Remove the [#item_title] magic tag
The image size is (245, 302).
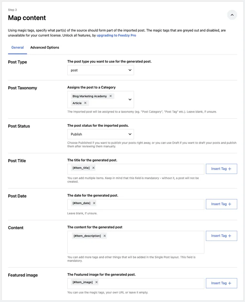pyautogui.click(x=93, y=168)
